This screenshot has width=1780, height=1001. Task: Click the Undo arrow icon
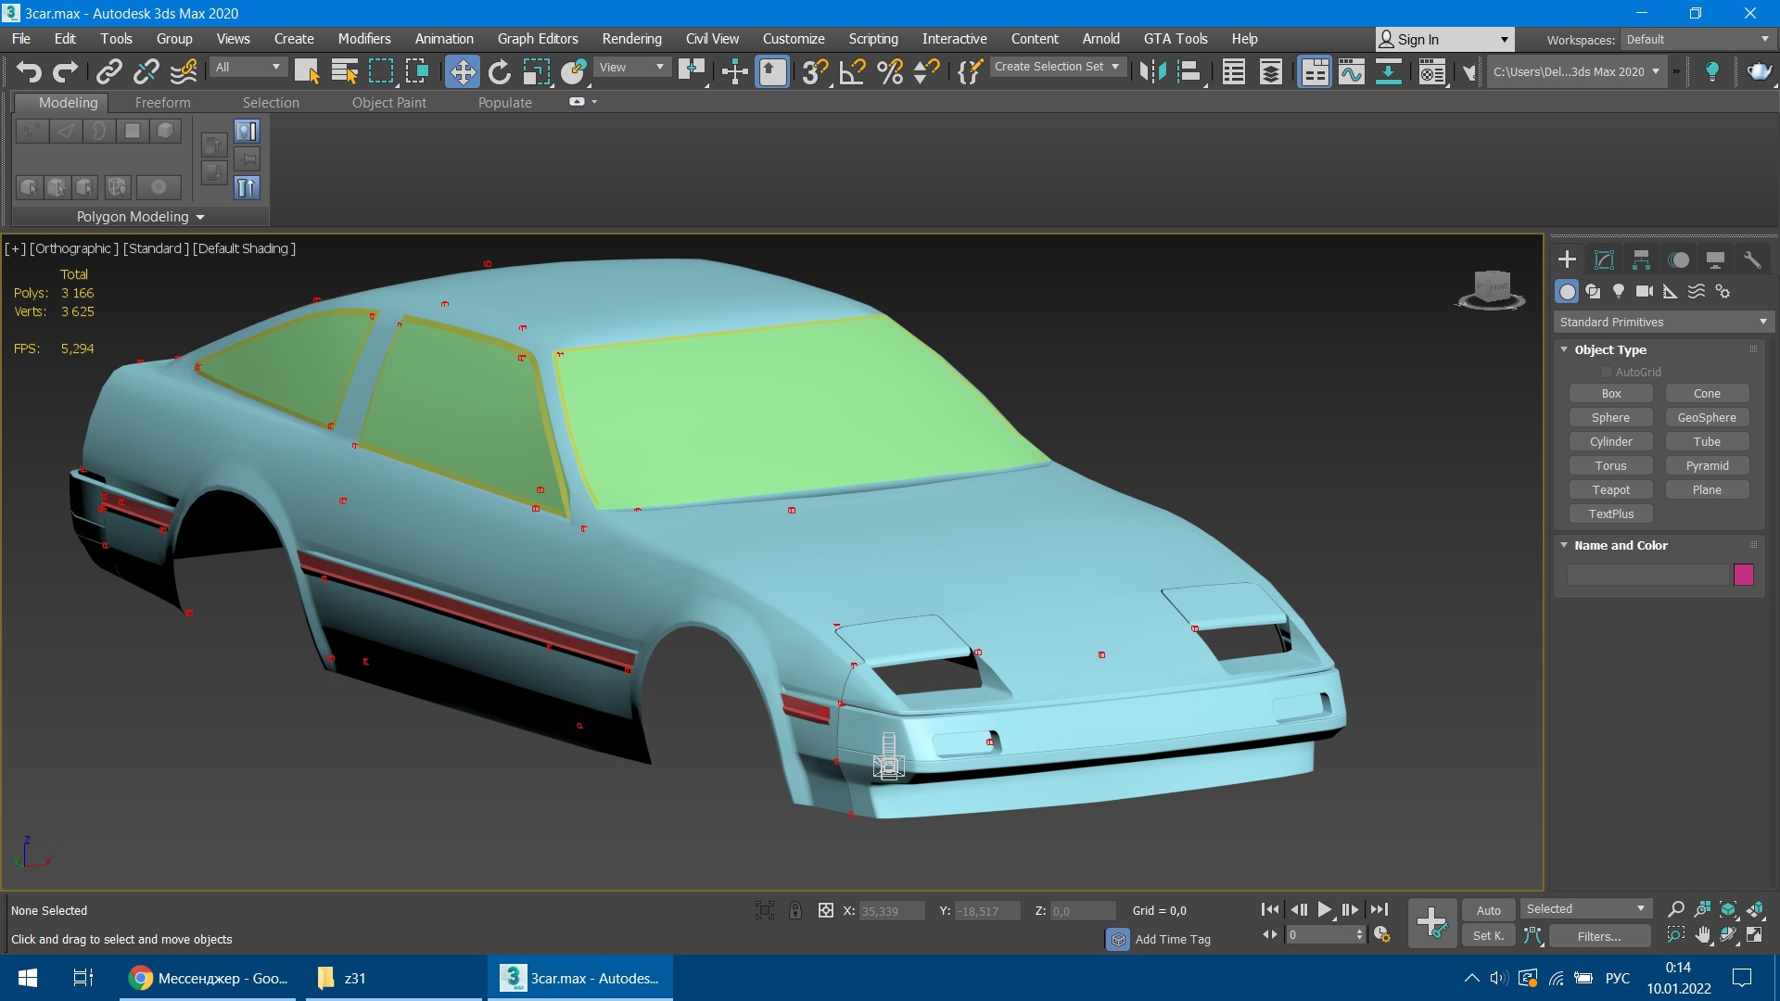[29, 71]
